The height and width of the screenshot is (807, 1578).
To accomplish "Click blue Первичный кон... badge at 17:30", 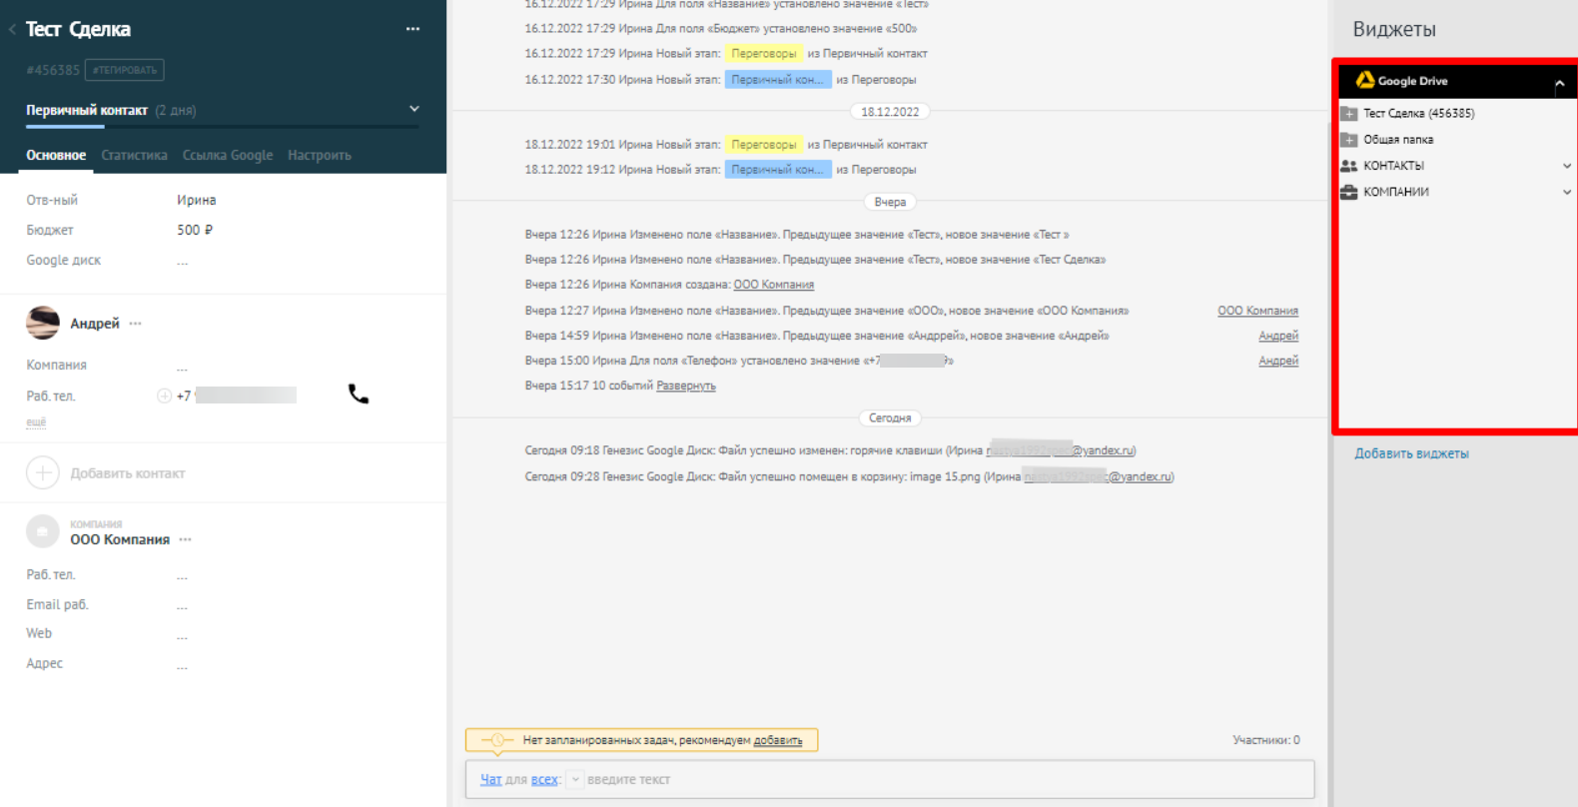I will point(778,80).
